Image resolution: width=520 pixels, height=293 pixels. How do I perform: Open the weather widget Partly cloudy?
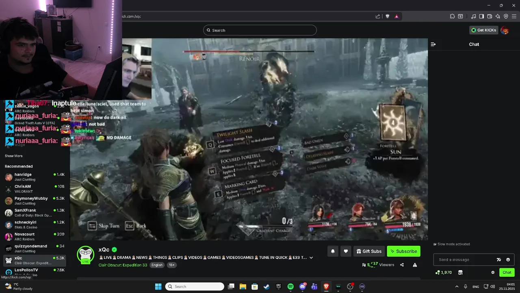(19, 286)
